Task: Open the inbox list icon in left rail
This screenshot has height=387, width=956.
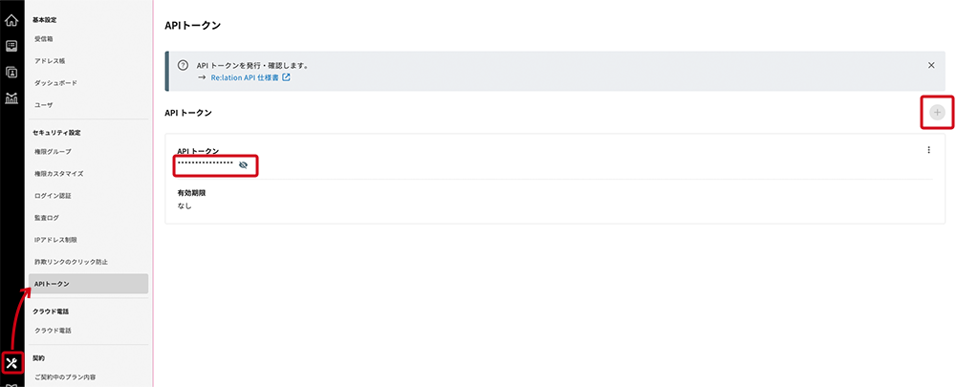Action: [11, 46]
